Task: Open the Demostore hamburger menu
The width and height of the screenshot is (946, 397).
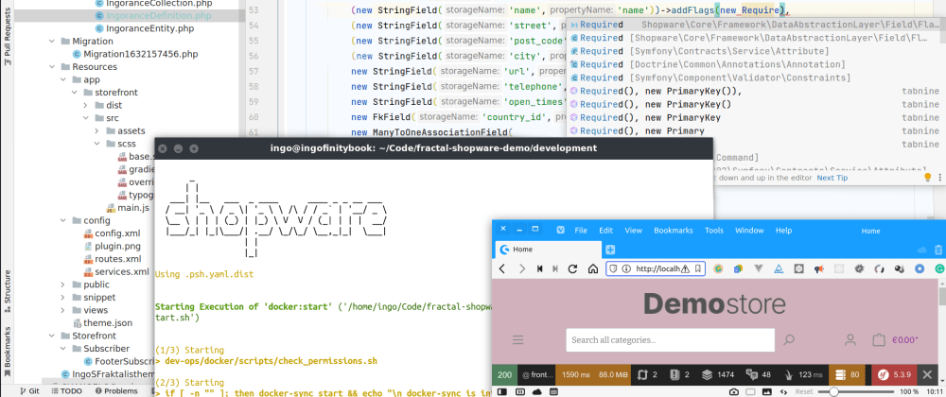Action: (517, 339)
